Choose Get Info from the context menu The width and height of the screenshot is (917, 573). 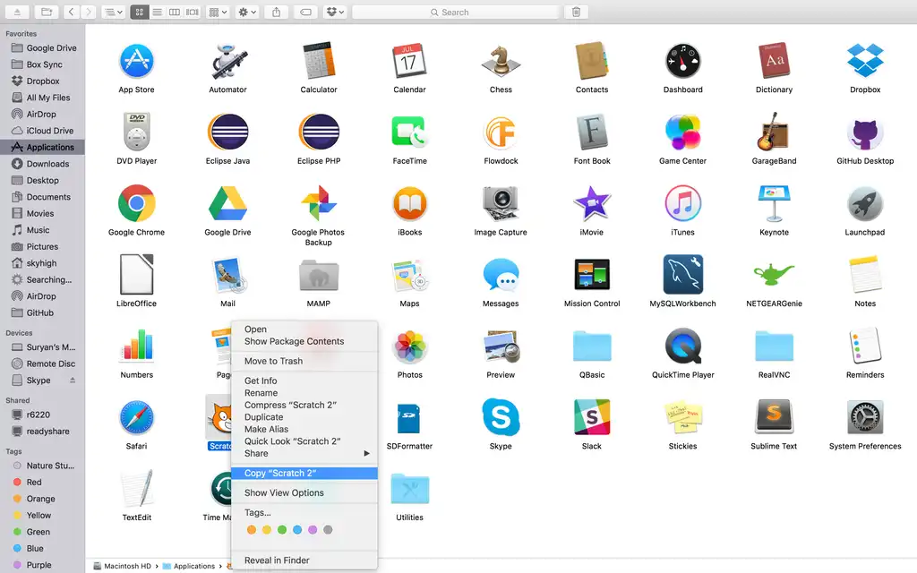(260, 380)
